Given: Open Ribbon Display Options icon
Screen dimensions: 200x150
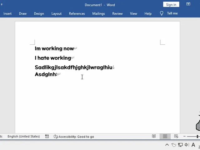Looking at the screenshot, I should [x=188, y=4].
